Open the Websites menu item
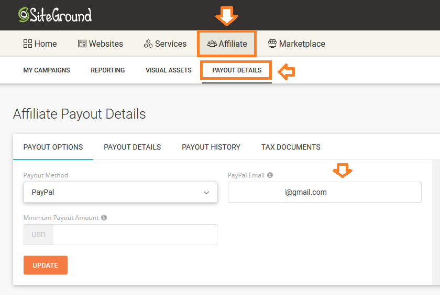The width and height of the screenshot is (440, 295). point(101,44)
